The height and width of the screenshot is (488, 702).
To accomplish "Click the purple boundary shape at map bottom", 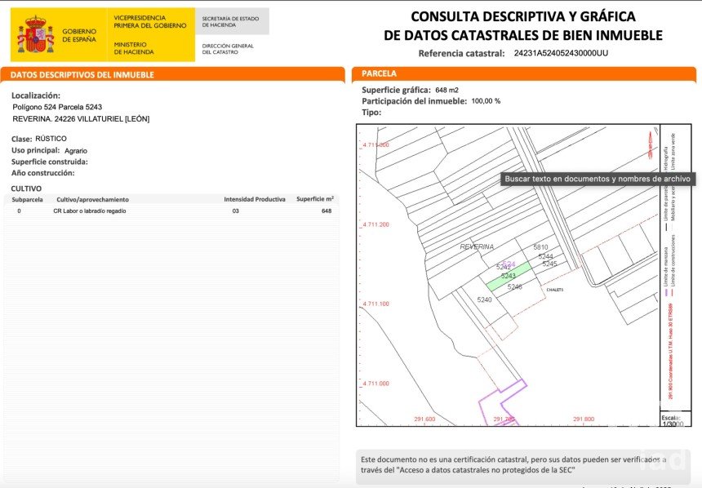I will [x=502, y=404].
